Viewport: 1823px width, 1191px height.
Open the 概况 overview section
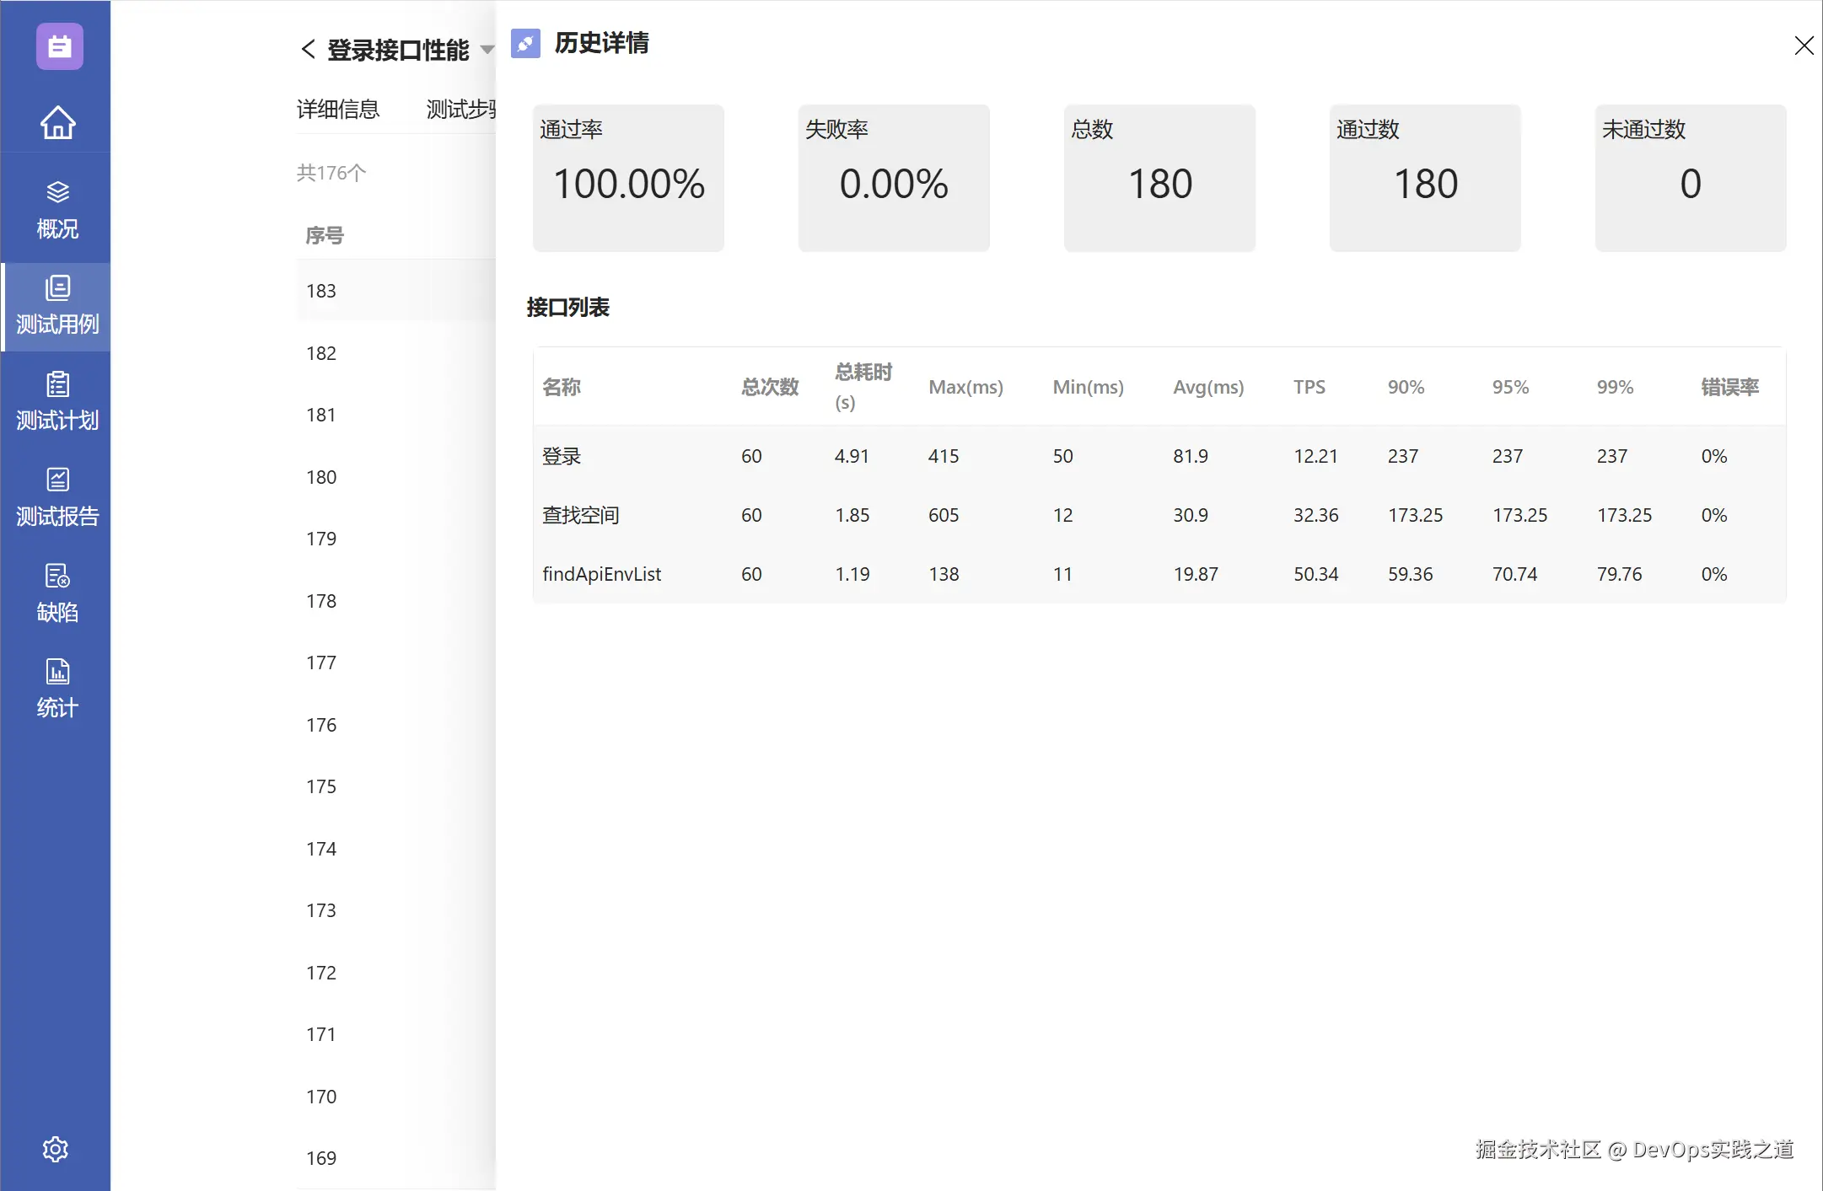(x=57, y=210)
